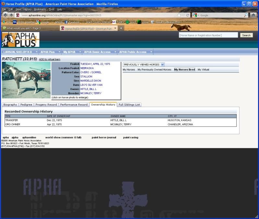Open world show (summer & fall) link
The width and height of the screenshot is (259, 219).
(x=63, y=137)
